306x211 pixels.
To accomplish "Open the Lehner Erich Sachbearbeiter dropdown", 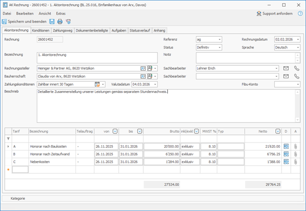I will pos(276,68).
